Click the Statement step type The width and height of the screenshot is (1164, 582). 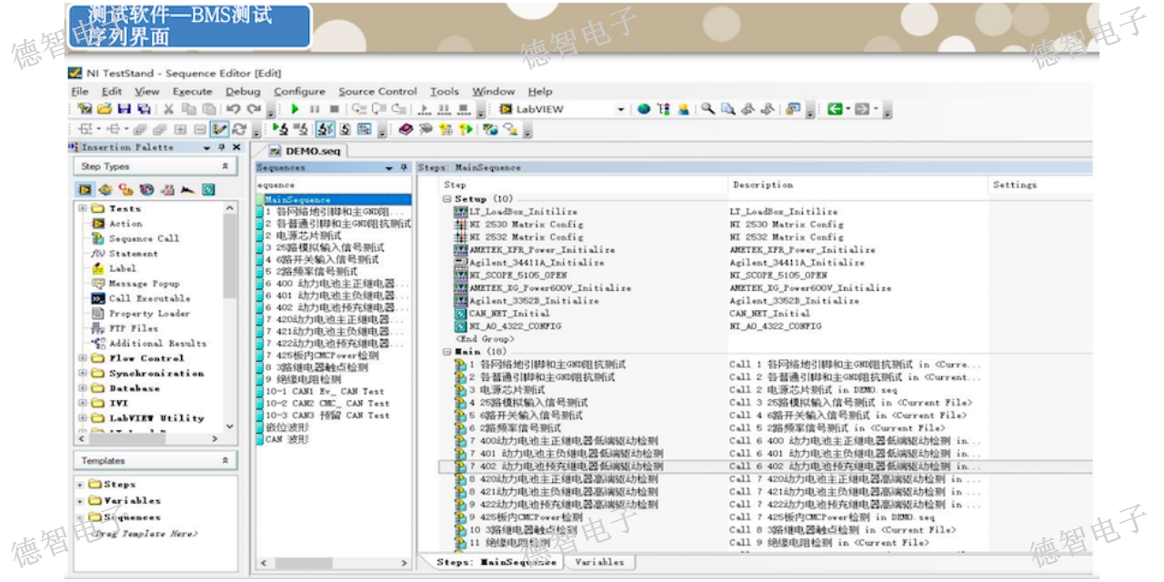click(x=133, y=254)
